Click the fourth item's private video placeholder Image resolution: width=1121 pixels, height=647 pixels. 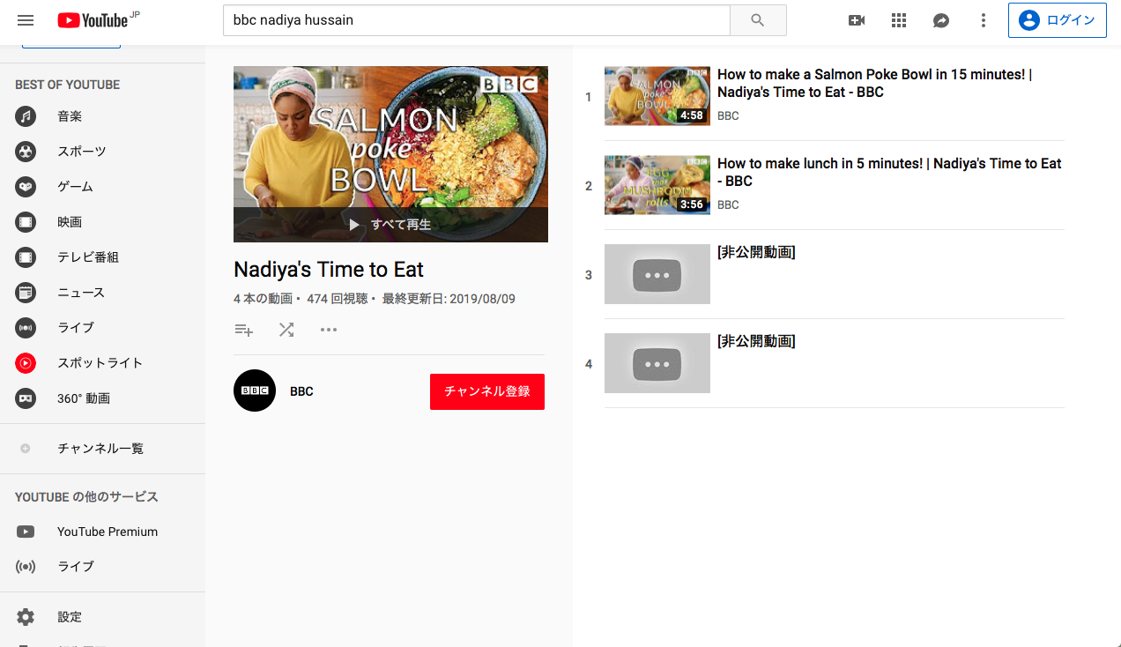(x=657, y=363)
